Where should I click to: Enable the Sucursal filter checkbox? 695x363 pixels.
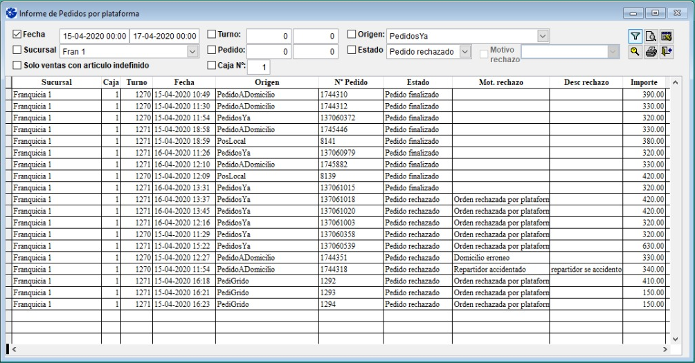click(17, 50)
